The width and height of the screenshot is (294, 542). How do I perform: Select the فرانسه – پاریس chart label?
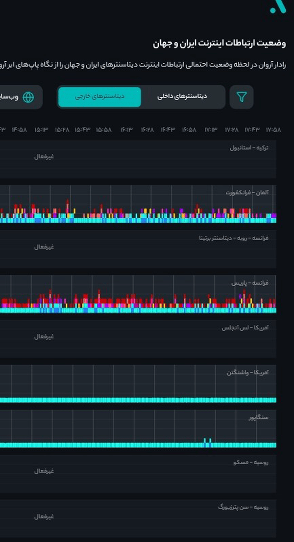(250, 283)
